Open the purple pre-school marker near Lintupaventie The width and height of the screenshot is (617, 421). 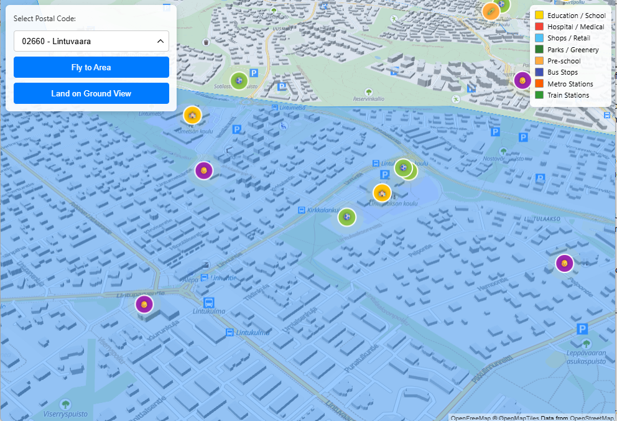144,305
